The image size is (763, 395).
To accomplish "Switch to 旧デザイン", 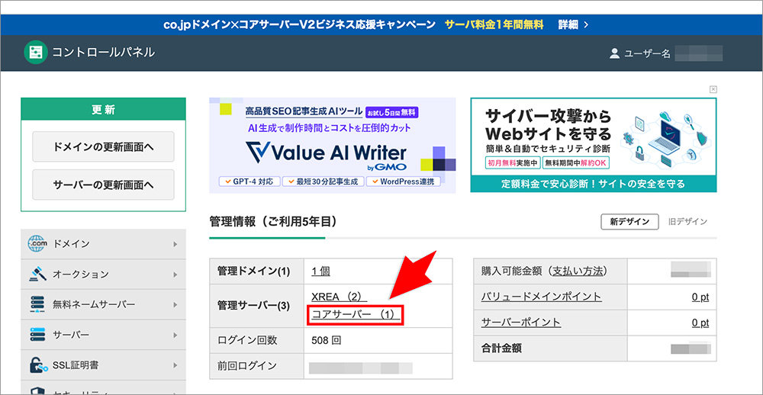I will pos(687,221).
